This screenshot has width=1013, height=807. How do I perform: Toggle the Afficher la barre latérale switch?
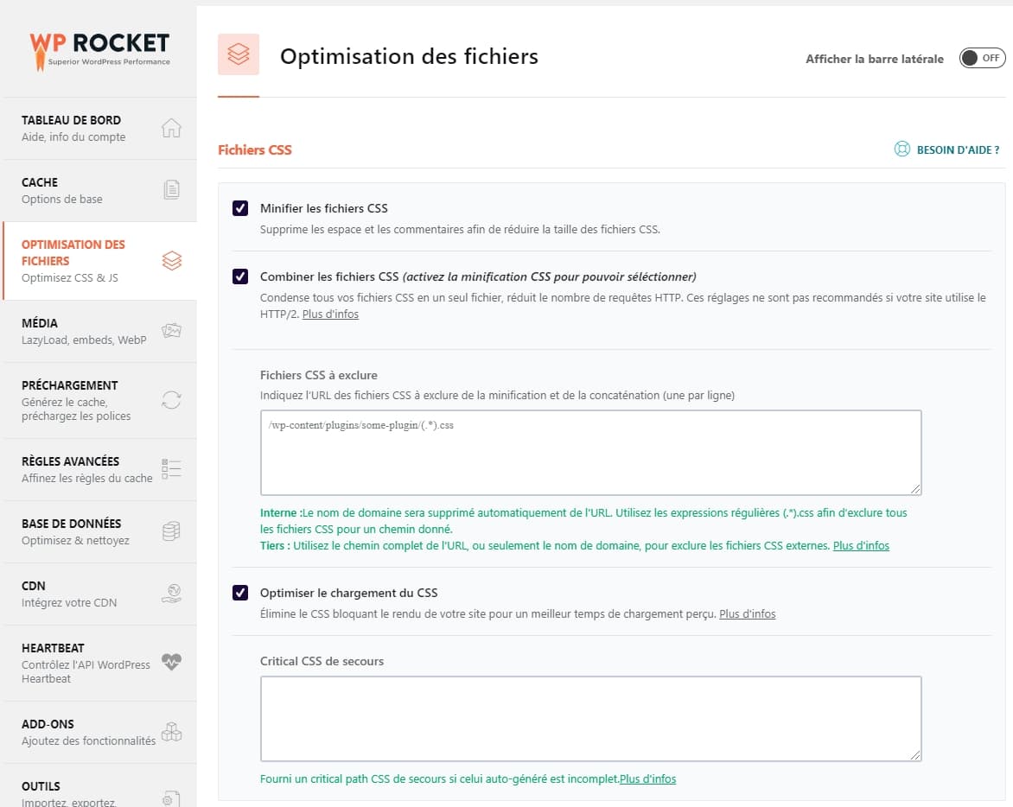(x=982, y=58)
